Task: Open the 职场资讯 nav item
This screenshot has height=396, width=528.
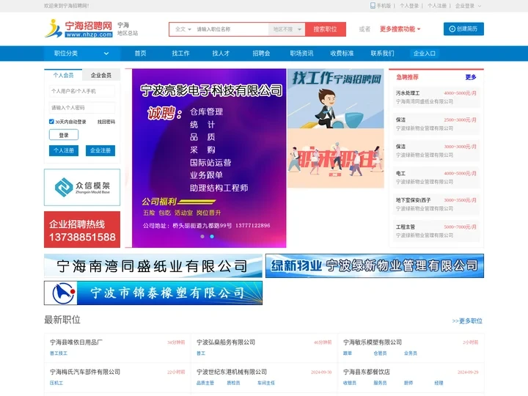Action: (301, 54)
